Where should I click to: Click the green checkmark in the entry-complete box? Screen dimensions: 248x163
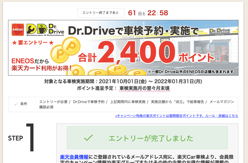tap(88, 138)
